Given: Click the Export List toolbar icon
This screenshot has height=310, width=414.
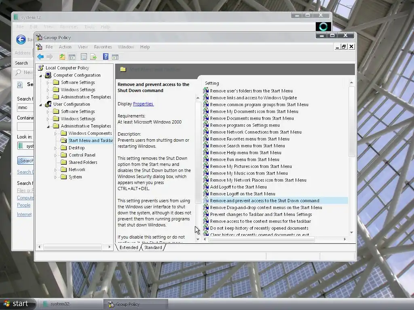Looking at the screenshot, I should (93, 57).
